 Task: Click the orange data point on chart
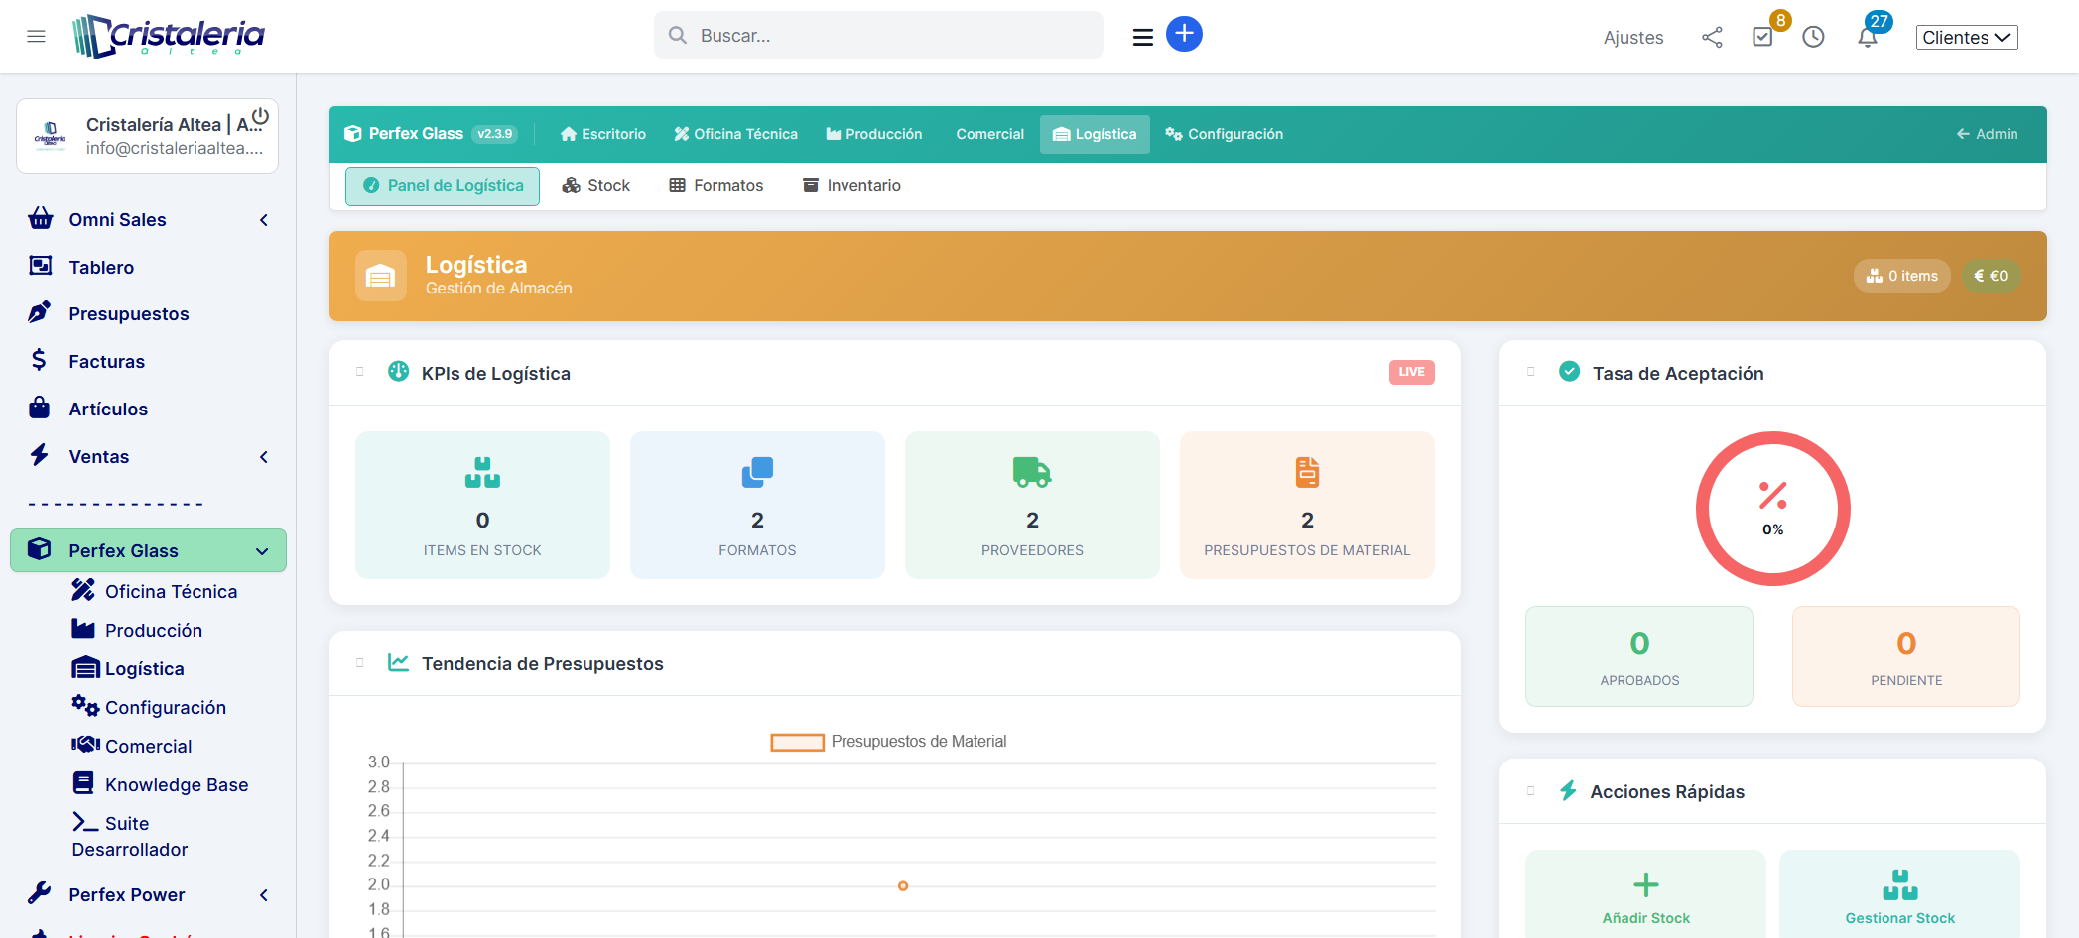(903, 885)
